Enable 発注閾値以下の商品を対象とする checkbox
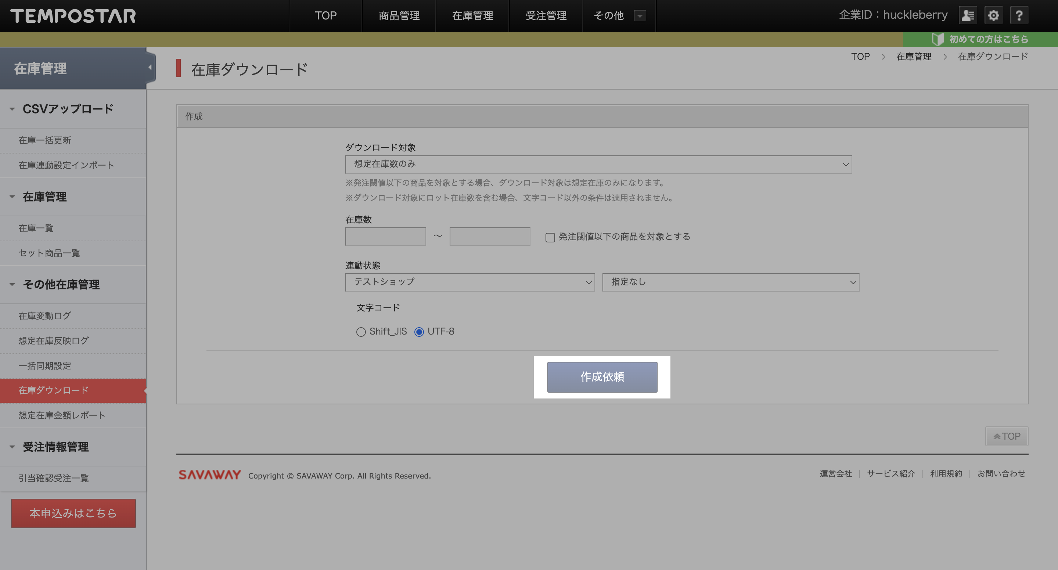 (x=550, y=237)
